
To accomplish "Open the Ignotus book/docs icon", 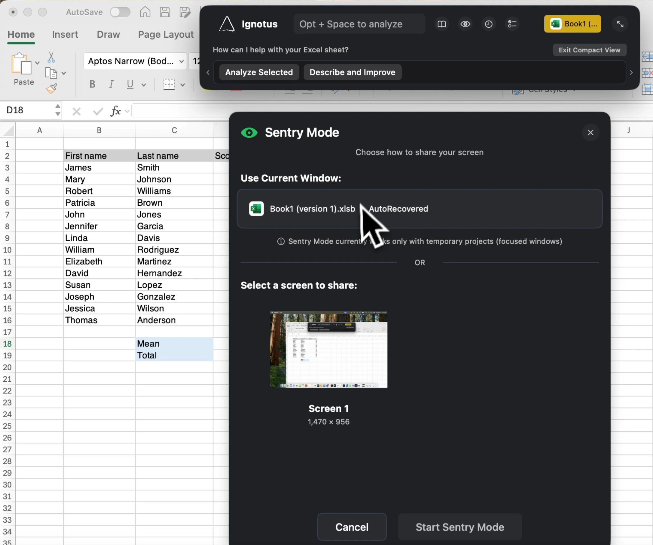I will click(441, 24).
